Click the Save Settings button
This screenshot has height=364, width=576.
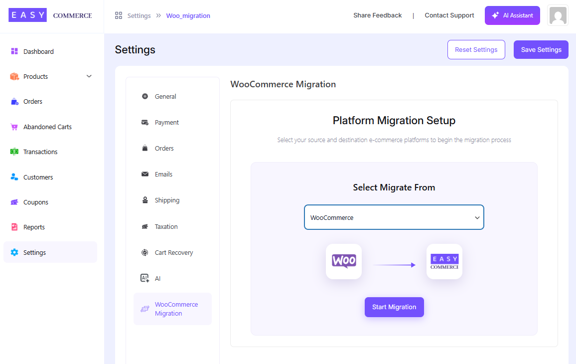point(541,50)
